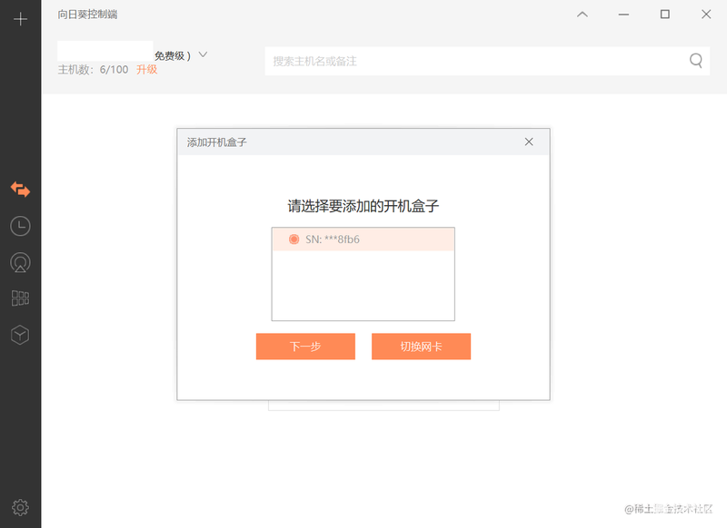Image resolution: width=727 pixels, height=528 pixels.
Task: Click the 主机数: 6/100 text
Action: point(93,70)
